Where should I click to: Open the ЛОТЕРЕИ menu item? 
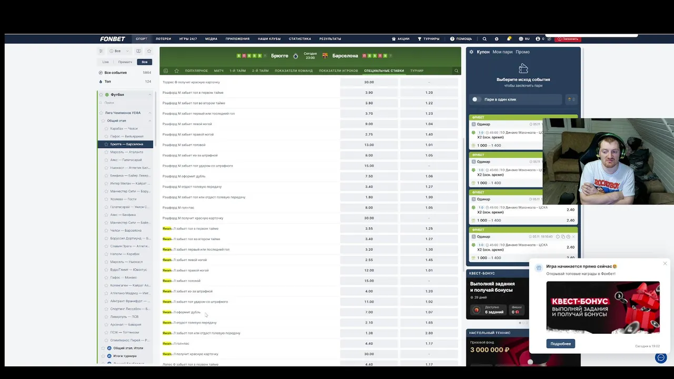[163, 39]
